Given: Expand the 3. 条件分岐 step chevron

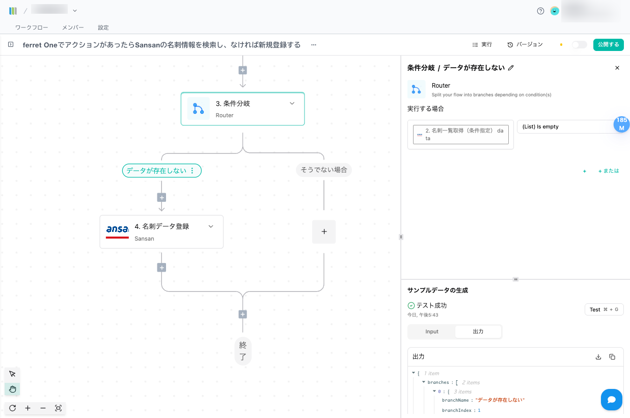Looking at the screenshot, I should click(x=292, y=103).
